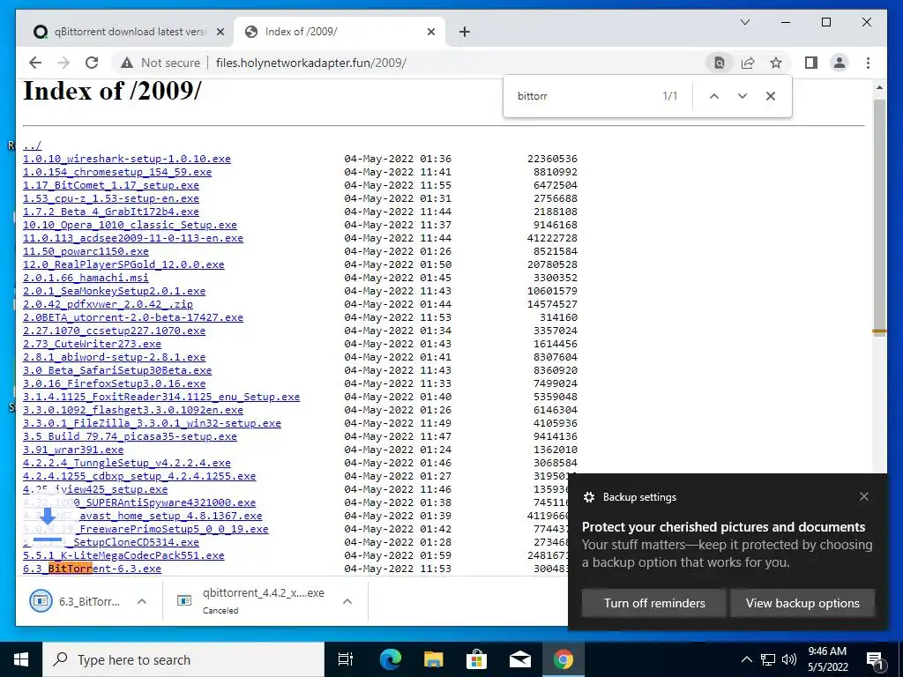Switch to qBittorrent download tab

click(129, 32)
